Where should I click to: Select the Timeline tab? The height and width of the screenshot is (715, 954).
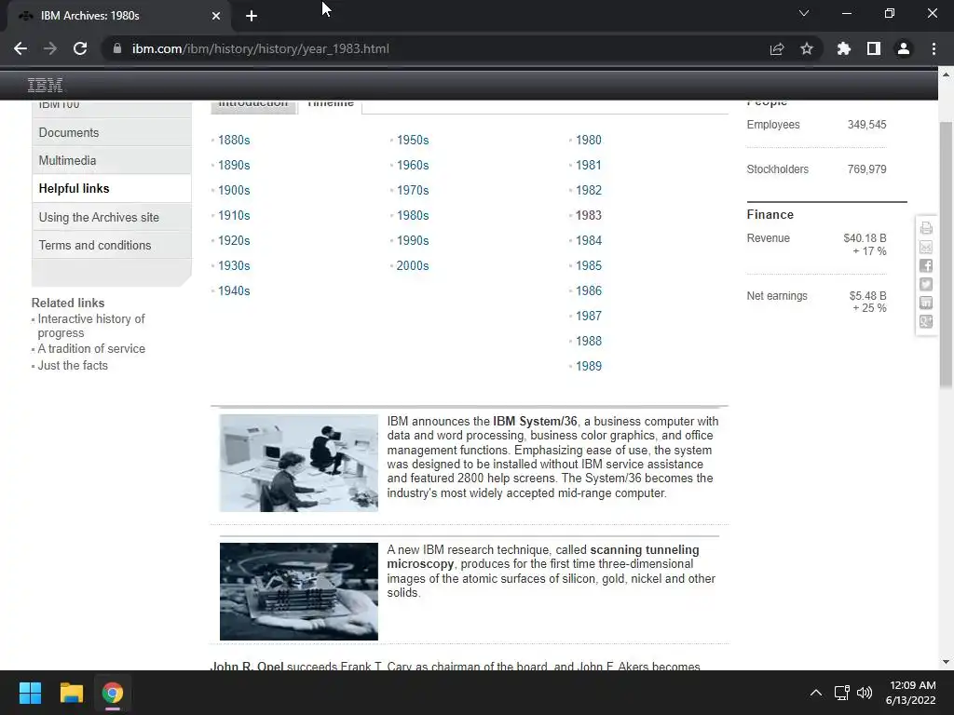331,104
